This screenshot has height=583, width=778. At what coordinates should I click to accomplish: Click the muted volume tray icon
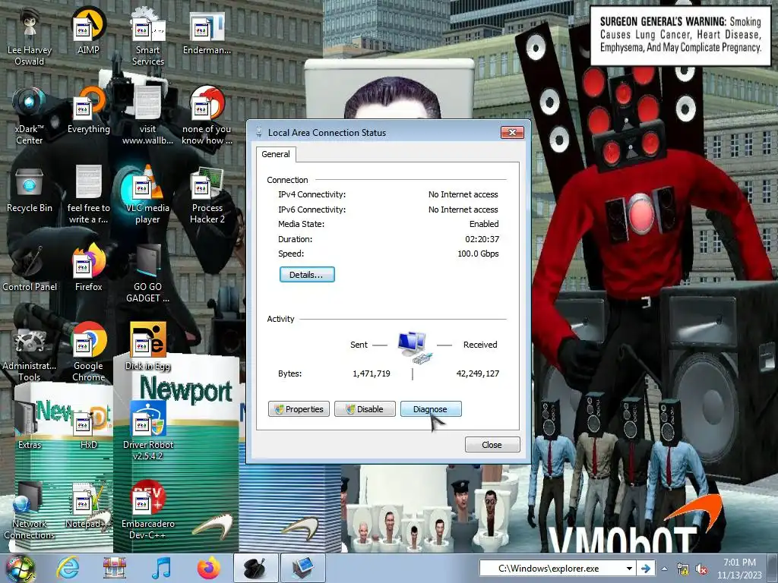(x=701, y=569)
